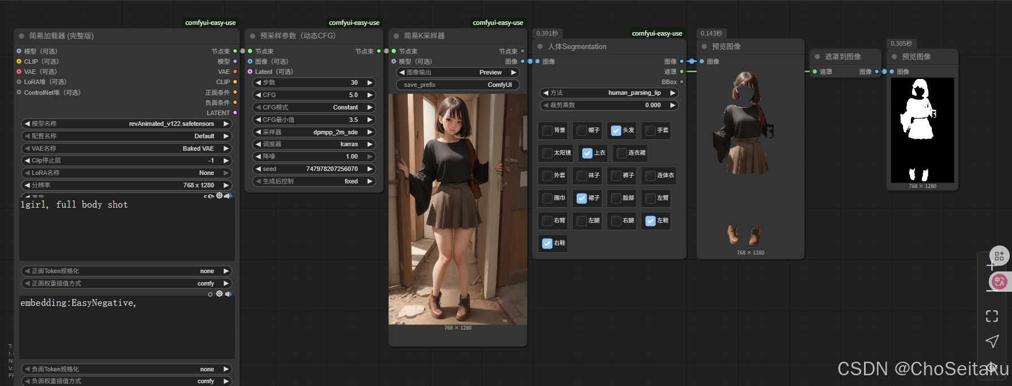Viewport: 1012px width, 386px height.
Task: Open the floating grid-sparkle icon at right edge
Action: click(999, 256)
